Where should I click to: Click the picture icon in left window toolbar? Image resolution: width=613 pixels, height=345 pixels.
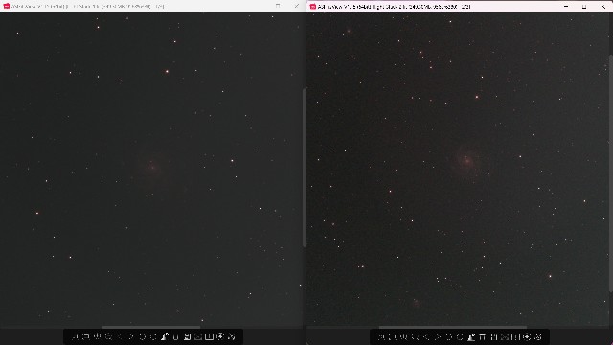198,336
